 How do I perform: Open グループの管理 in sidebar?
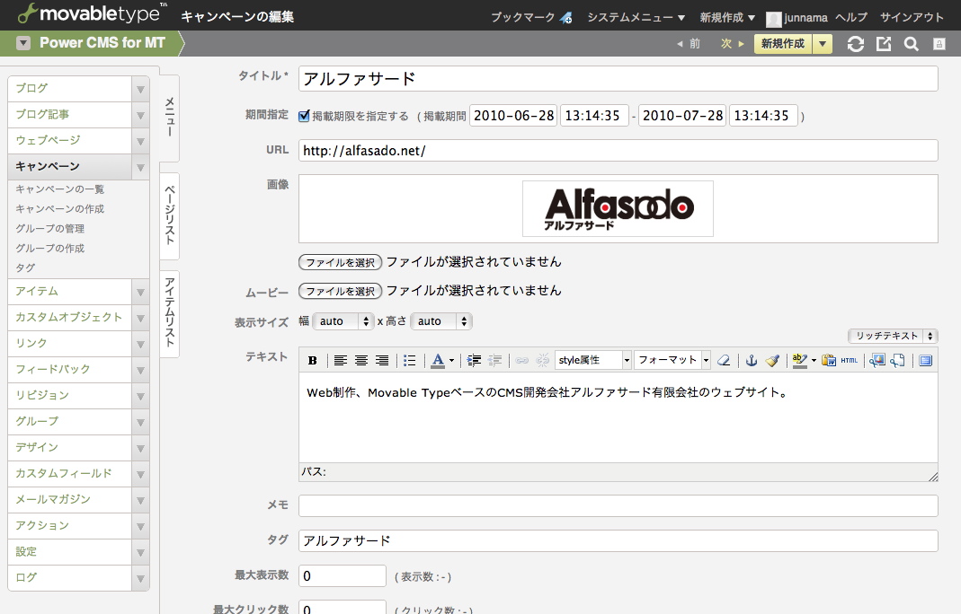49,229
